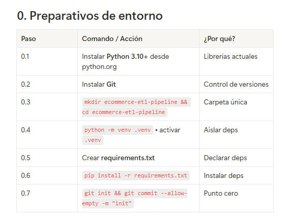This screenshot has height=222, width=297.
Task: Select the 'Comando / Acción' column header
Action: click(x=112, y=39)
